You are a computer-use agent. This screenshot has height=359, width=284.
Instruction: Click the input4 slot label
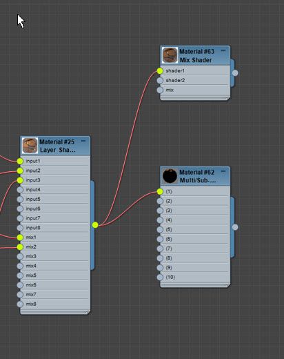click(33, 190)
